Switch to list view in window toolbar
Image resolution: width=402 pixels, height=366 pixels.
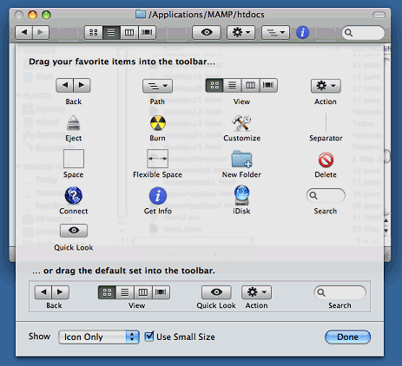(x=111, y=32)
